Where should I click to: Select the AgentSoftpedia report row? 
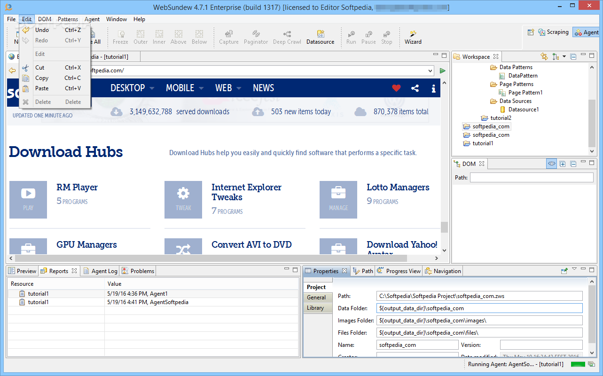(x=153, y=302)
